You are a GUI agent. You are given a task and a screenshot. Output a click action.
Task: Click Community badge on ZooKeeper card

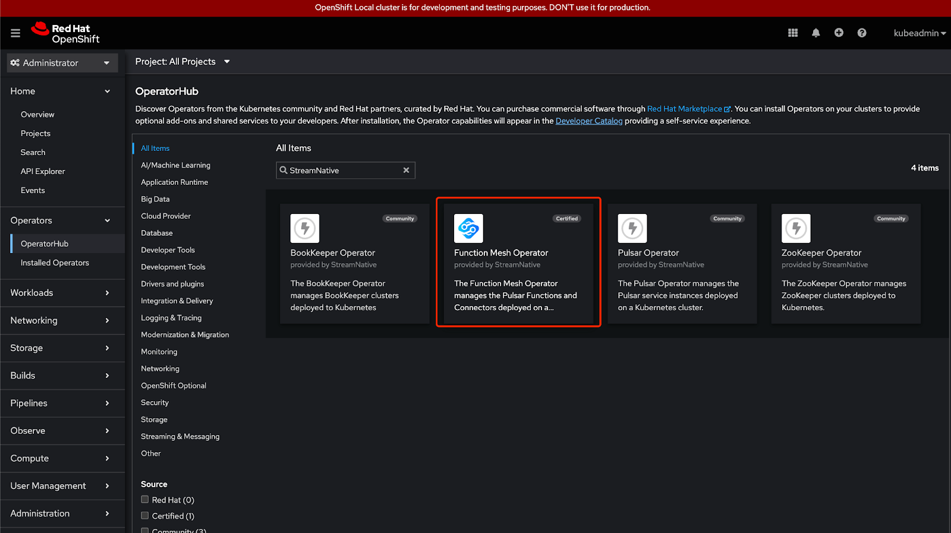click(891, 219)
